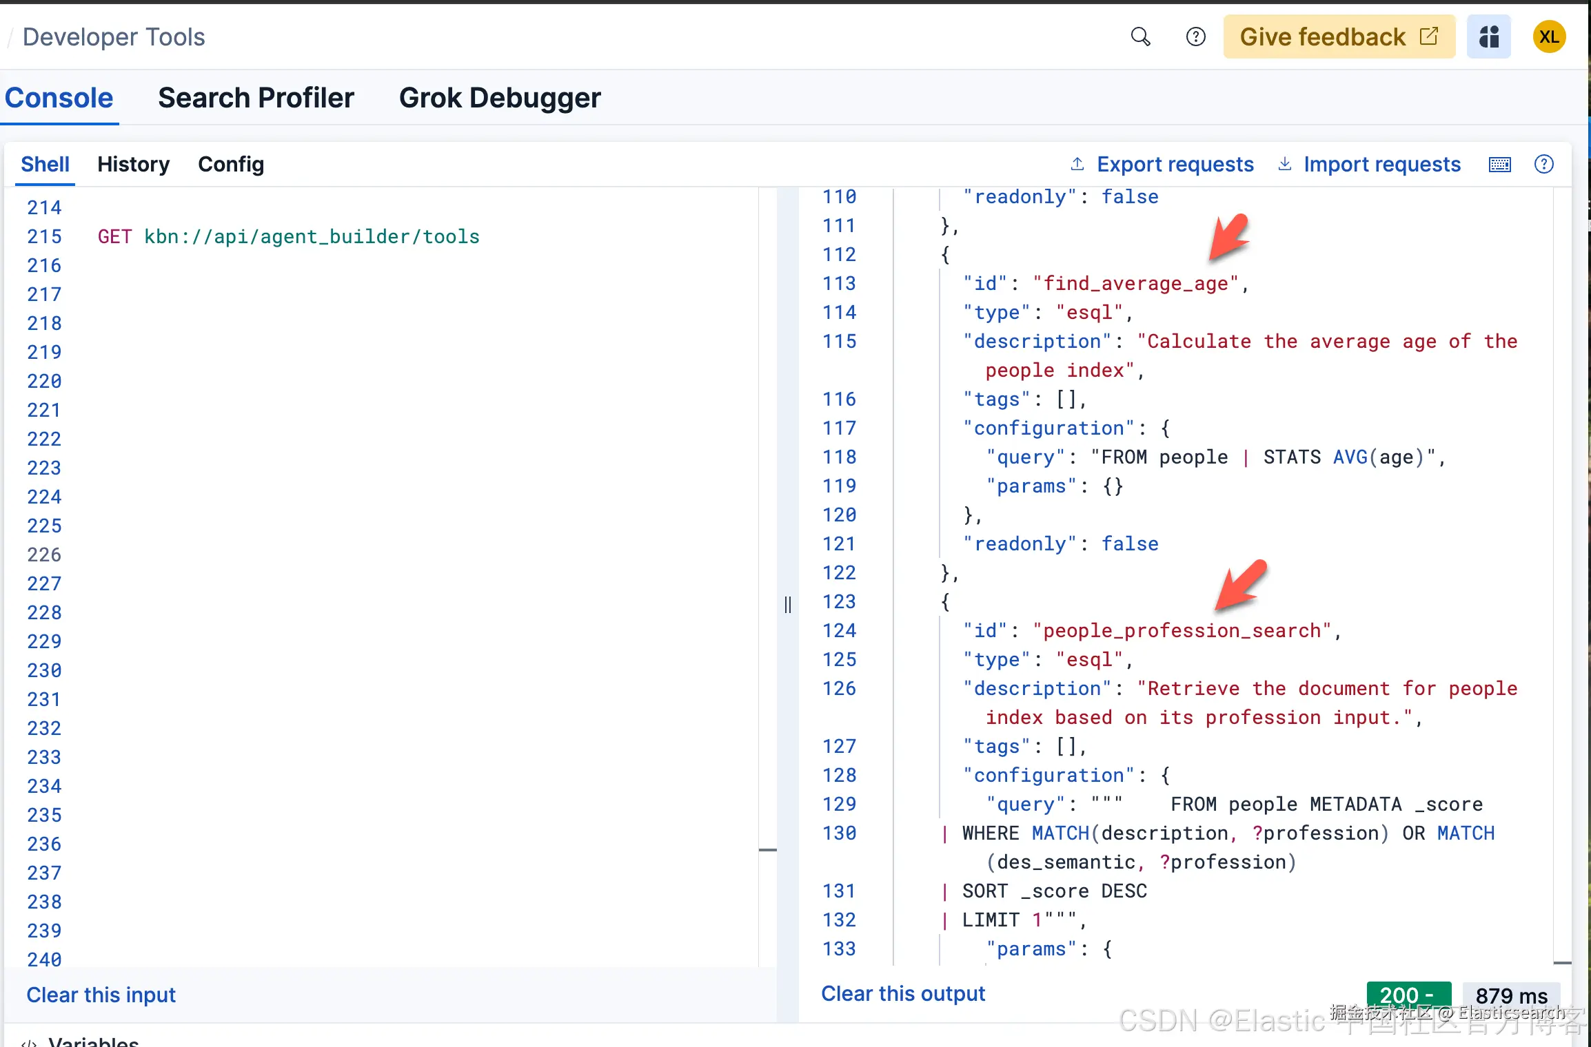Open the Config tab
1591x1047 pixels.
pyautogui.click(x=231, y=165)
